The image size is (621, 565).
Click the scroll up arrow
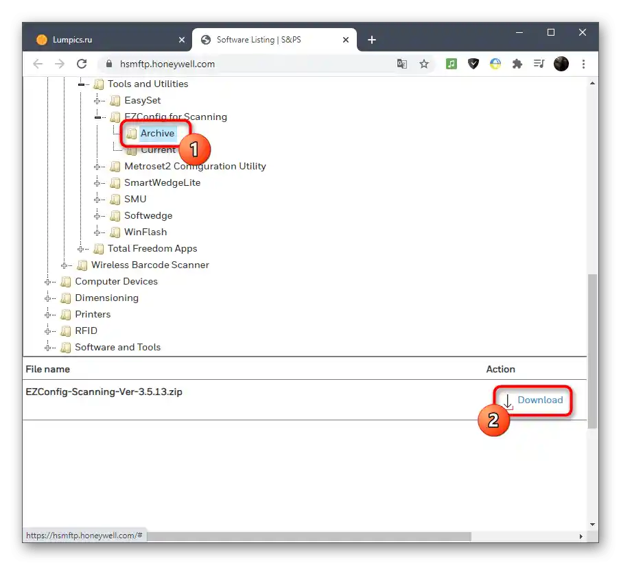point(592,83)
